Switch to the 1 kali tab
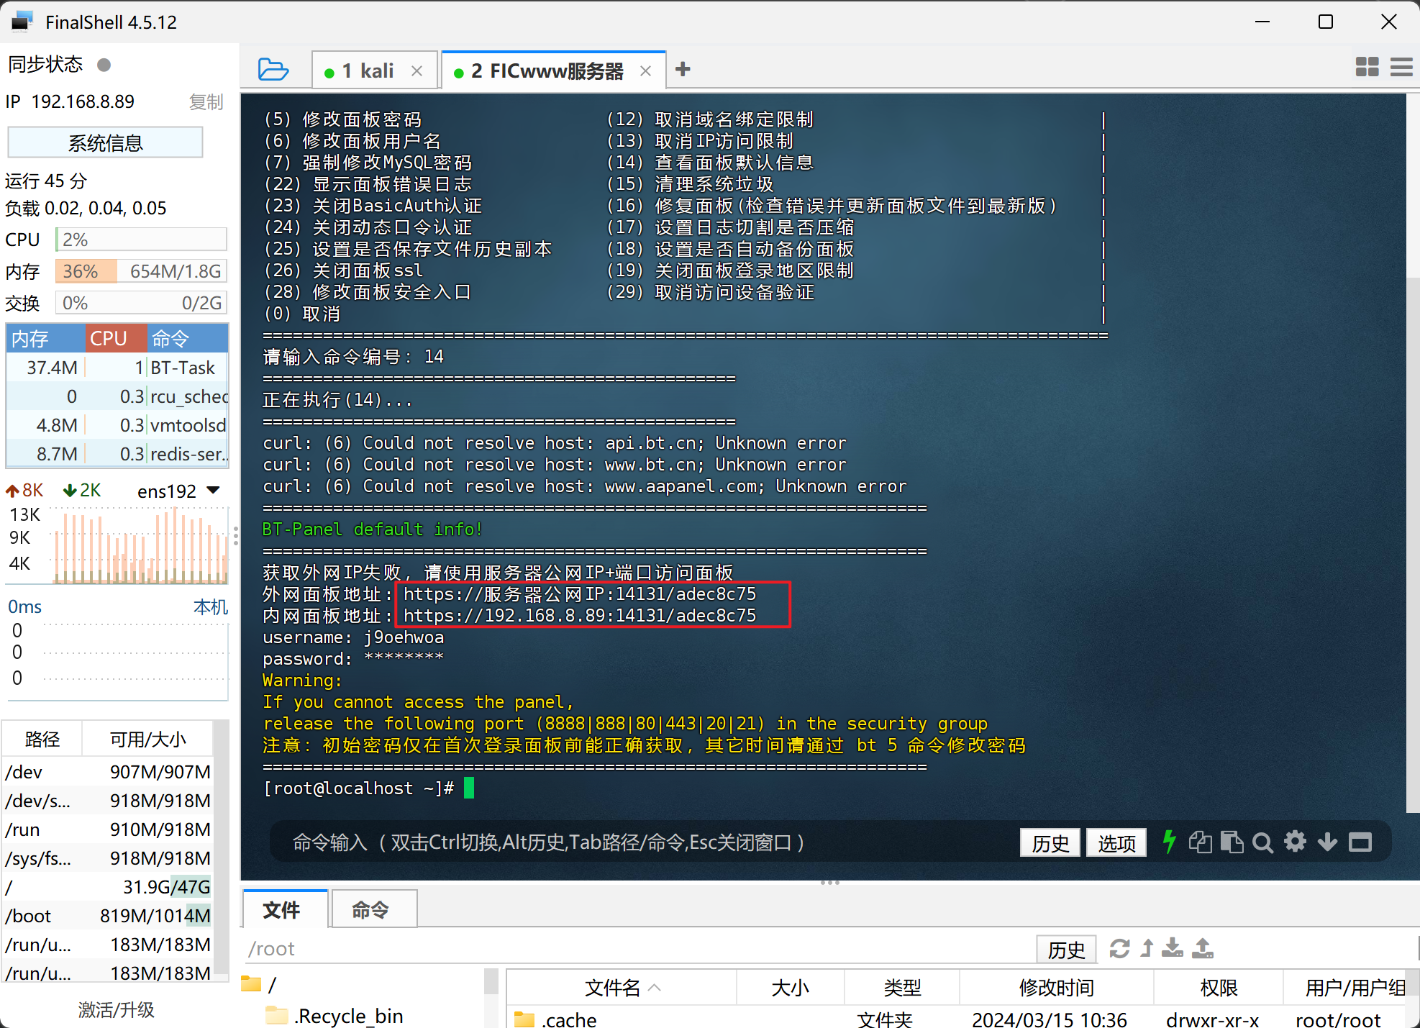 [368, 70]
